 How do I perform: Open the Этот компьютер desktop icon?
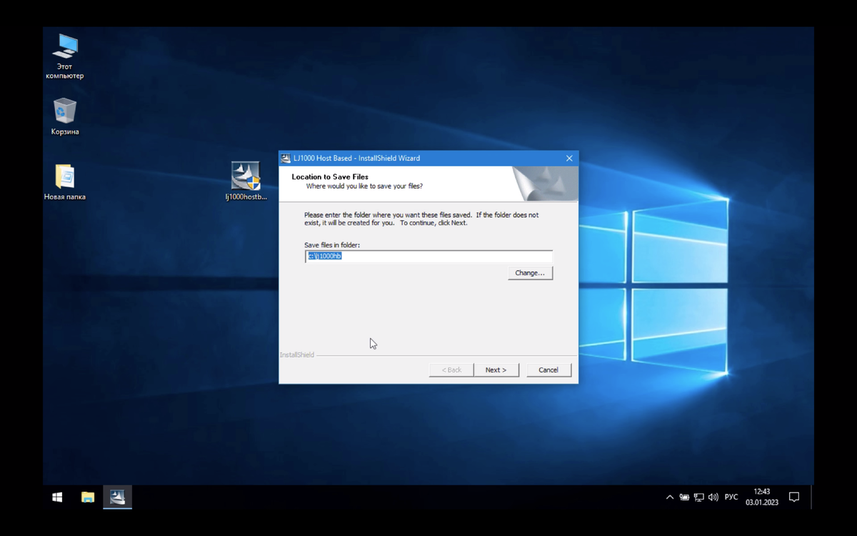[65, 56]
